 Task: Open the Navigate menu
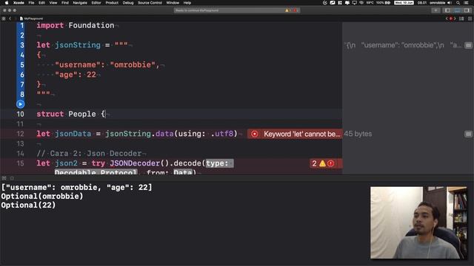click(x=80, y=3)
